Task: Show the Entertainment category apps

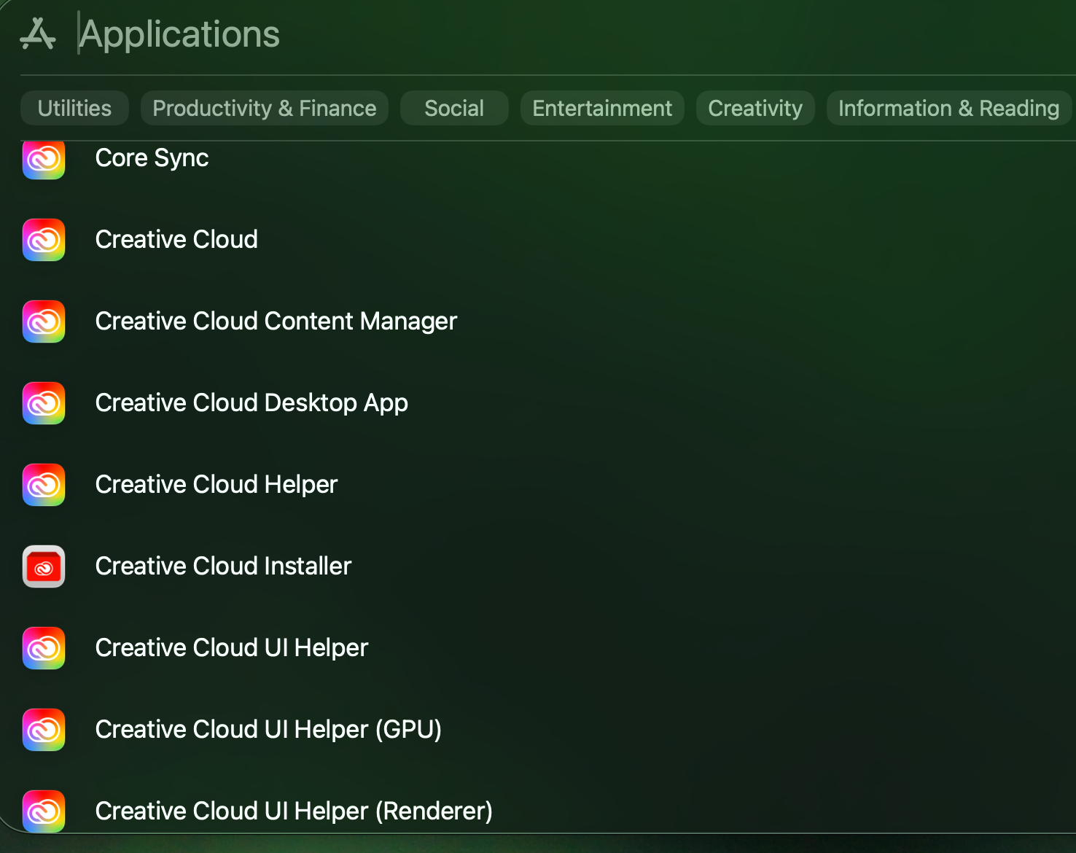Action: click(602, 108)
